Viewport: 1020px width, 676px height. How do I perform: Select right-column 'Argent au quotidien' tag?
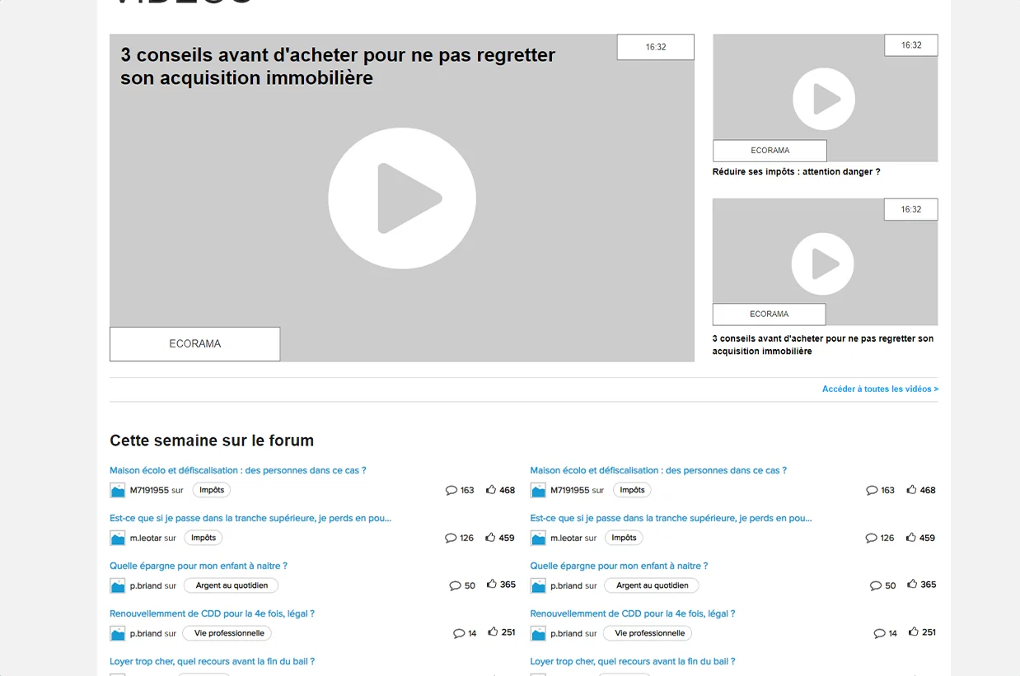pyautogui.click(x=652, y=585)
